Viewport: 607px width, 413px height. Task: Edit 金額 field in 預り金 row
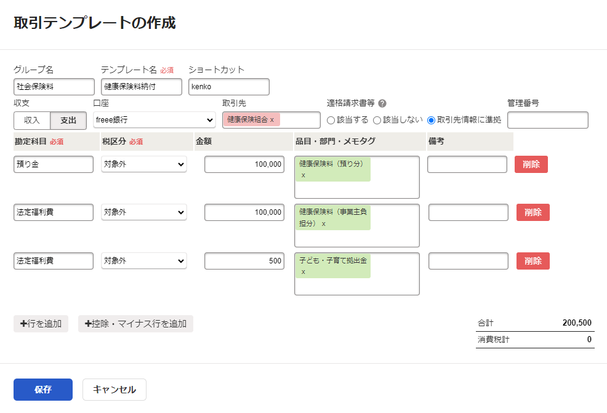coord(244,164)
